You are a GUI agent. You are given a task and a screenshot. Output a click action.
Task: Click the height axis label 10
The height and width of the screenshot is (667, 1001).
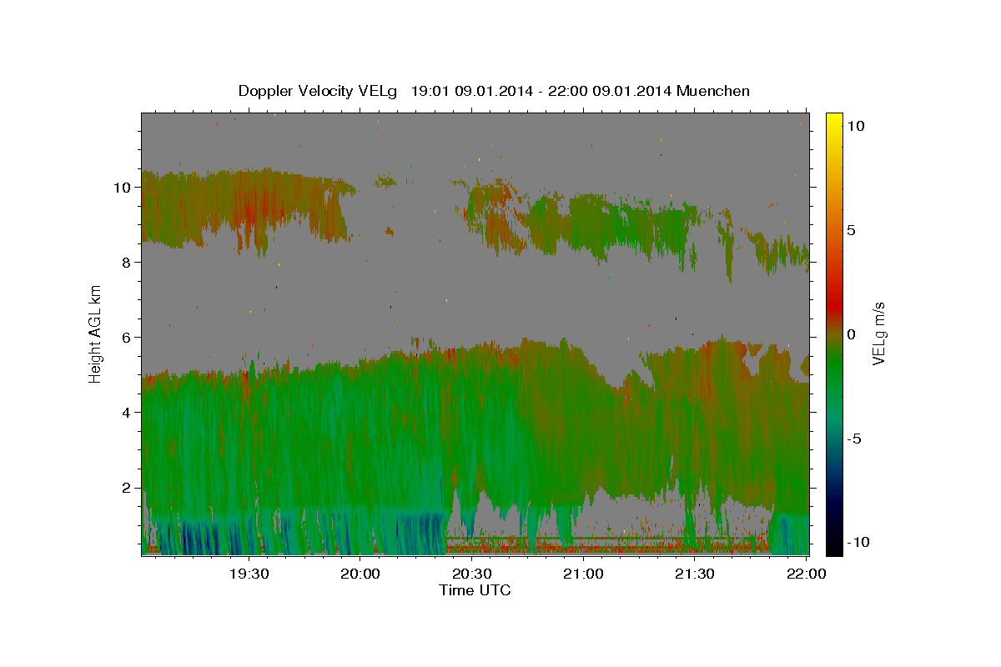click(x=122, y=187)
